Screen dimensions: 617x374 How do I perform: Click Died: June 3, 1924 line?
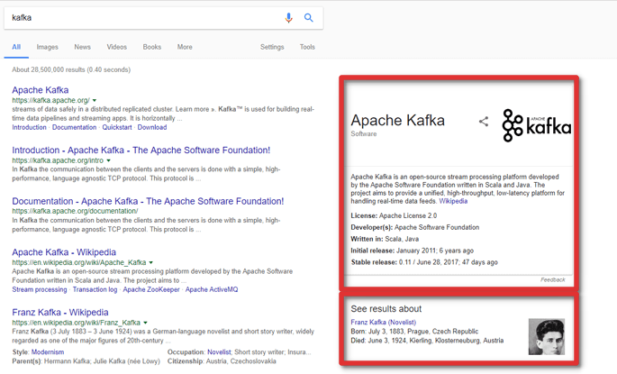pos(427,341)
